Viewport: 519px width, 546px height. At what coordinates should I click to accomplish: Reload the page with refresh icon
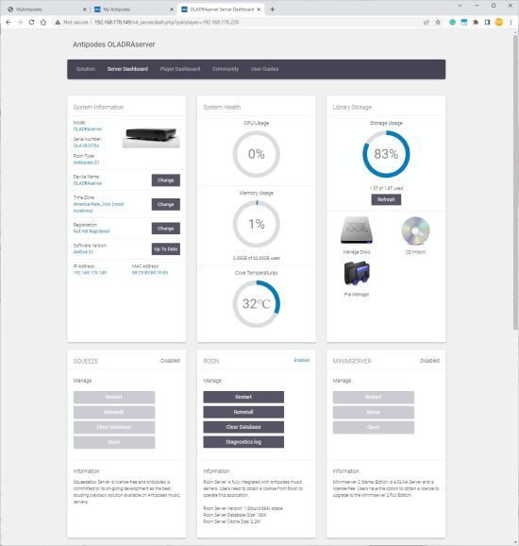point(31,23)
